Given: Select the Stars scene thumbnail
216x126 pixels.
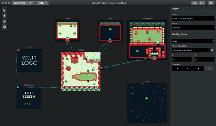Looking at the screenshot, I should (147, 103).
